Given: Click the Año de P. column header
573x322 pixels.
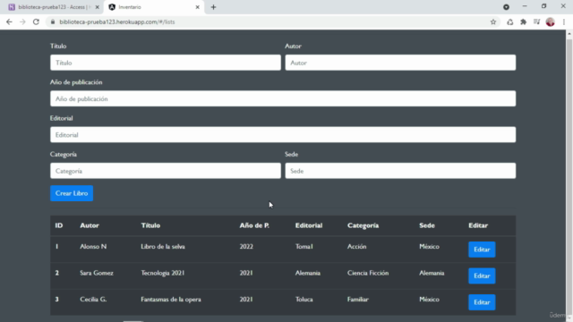Looking at the screenshot, I should click(254, 225).
